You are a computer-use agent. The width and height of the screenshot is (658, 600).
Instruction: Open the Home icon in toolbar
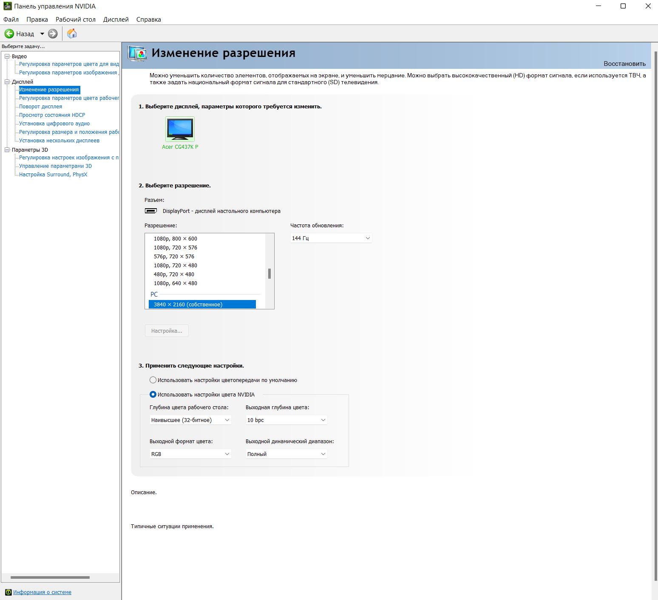(72, 34)
